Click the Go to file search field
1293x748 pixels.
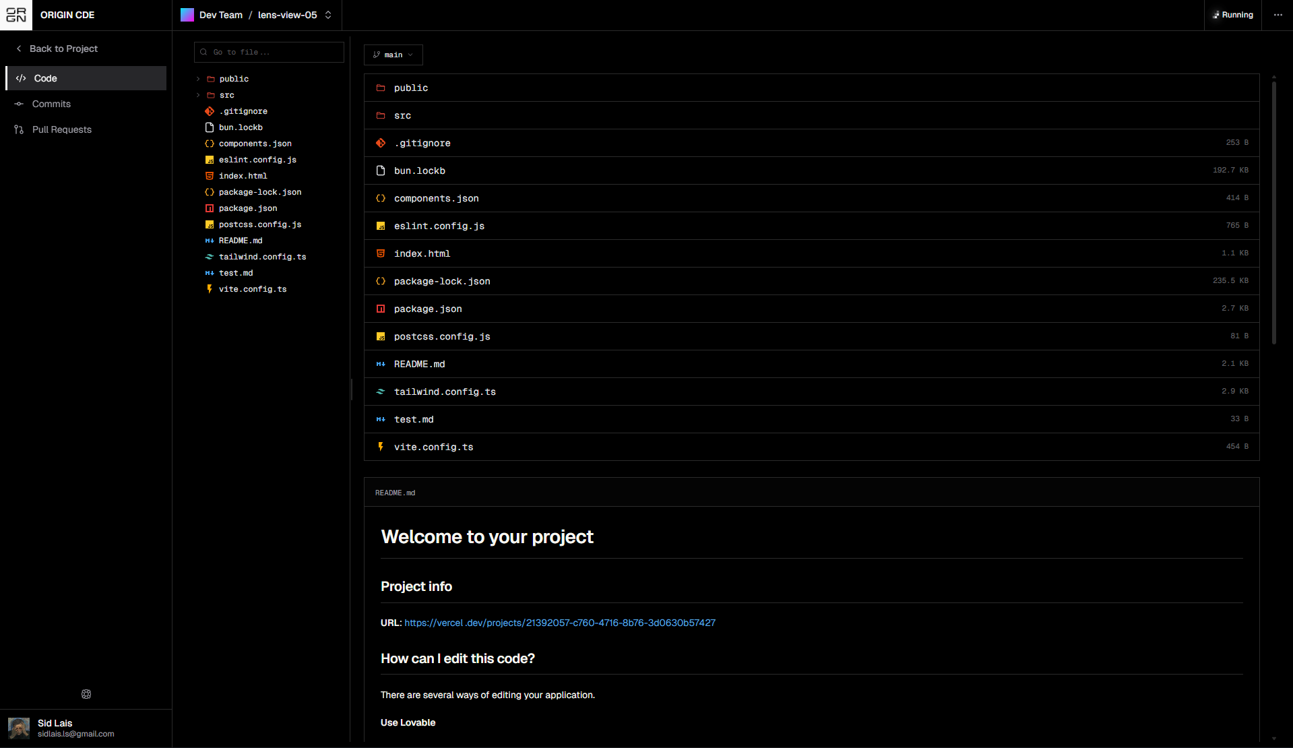pos(270,52)
